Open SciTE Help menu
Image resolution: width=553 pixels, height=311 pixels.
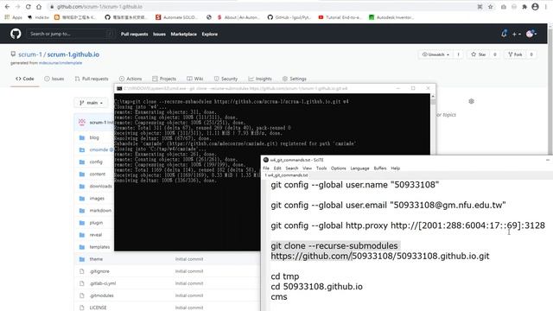pyautogui.click(x=396, y=168)
